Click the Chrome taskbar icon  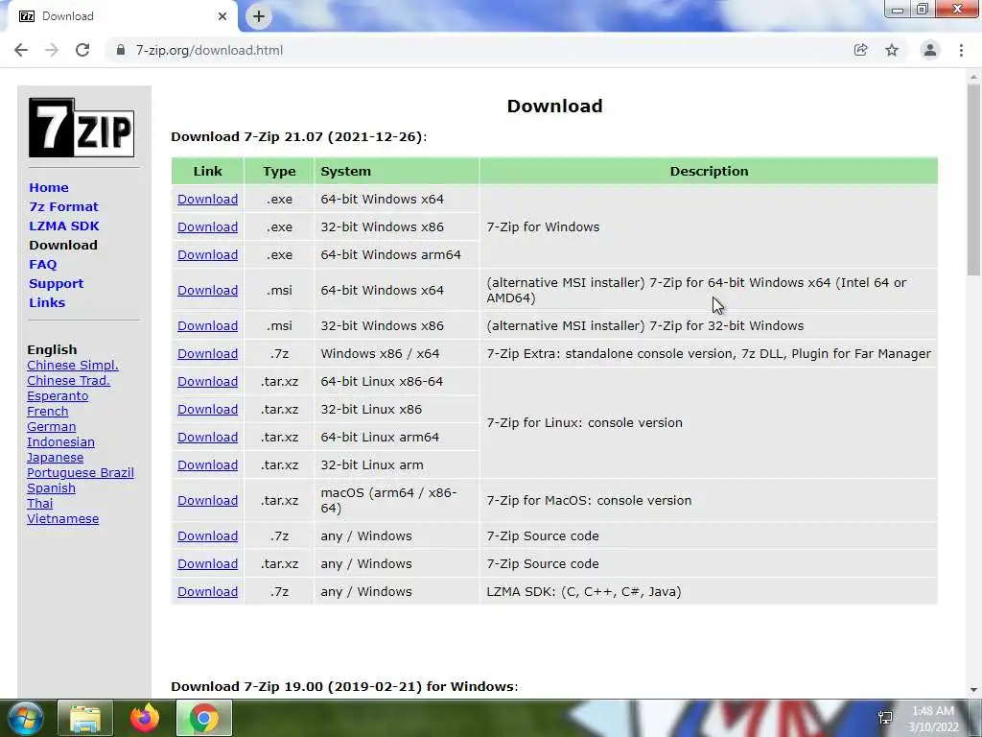point(204,718)
